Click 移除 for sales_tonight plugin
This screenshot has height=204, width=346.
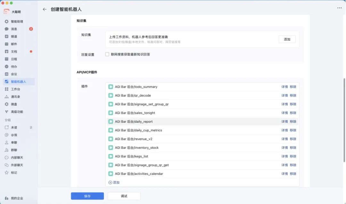point(293,113)
